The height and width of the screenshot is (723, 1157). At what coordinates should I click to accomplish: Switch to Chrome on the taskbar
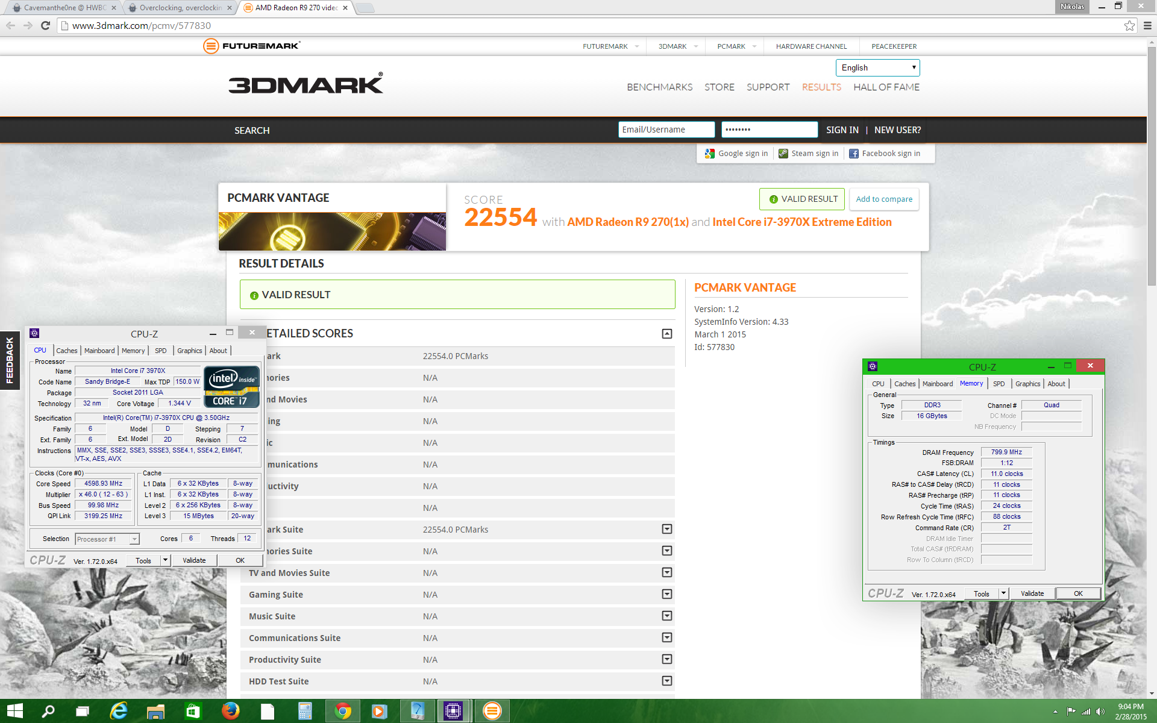point(343,711)
